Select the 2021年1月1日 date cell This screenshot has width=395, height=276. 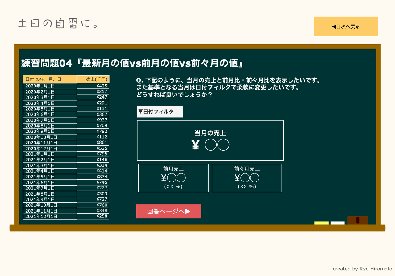(50, 154)
